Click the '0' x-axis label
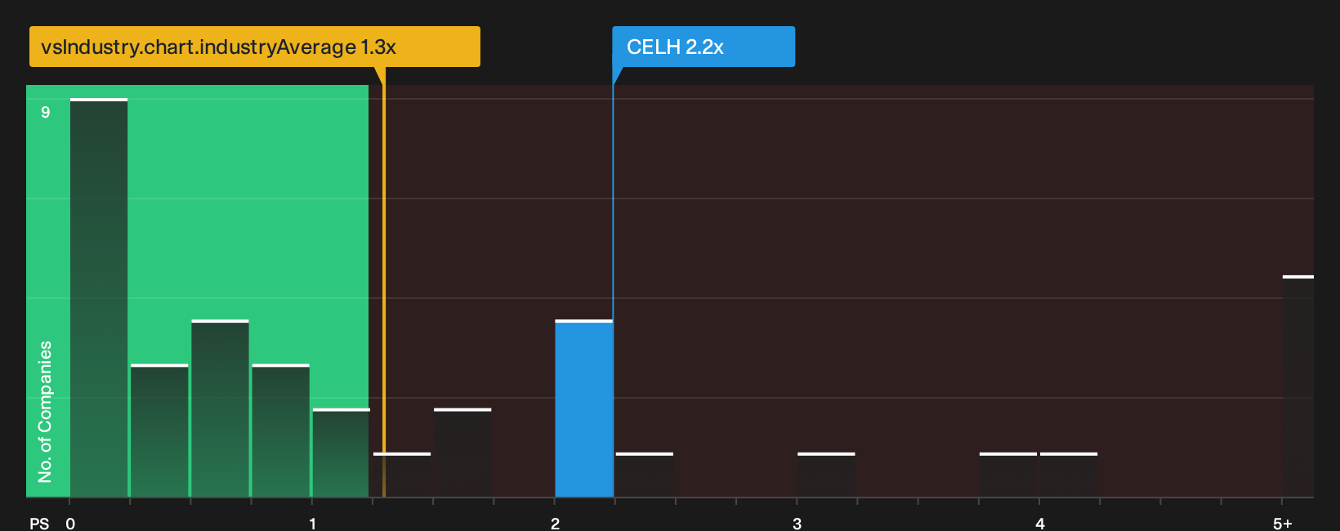This screenshot has height=531, width=1340. click(x=70, y=524)
